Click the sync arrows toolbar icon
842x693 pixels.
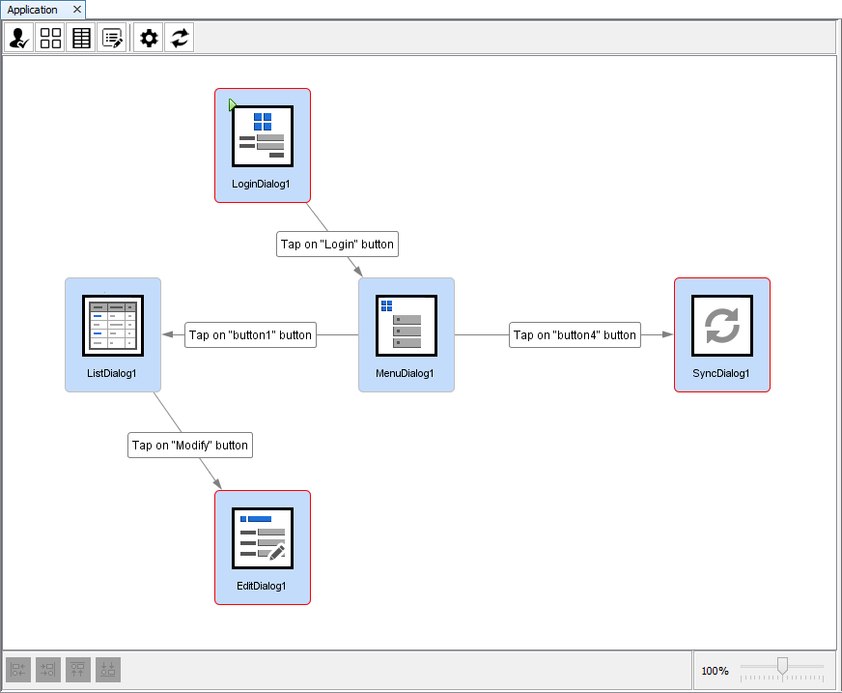pyautogui.click(x=180, y=38)
